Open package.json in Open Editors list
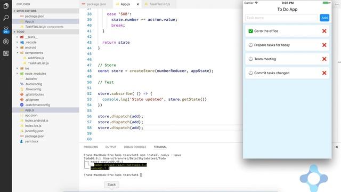The height and width of the screenshot is (192, 341). [34, 16]
